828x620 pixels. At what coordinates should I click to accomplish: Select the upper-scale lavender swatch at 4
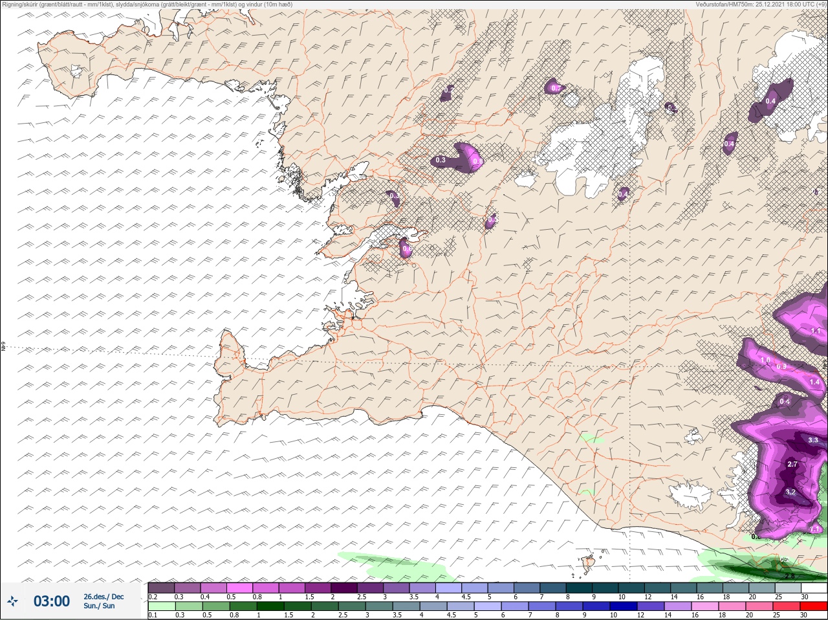pos(449,588)
